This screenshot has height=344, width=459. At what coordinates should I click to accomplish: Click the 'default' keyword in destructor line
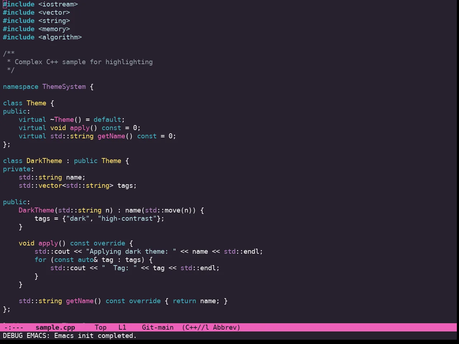click(x=107, y=120)
